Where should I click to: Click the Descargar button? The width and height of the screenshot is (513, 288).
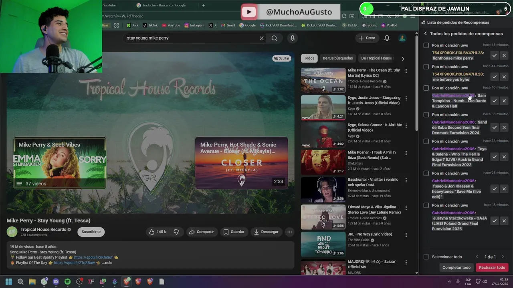pos(266,232)
